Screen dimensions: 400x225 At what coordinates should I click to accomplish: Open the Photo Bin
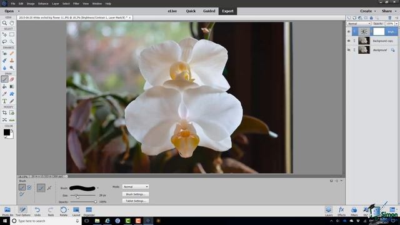[7, 211]
